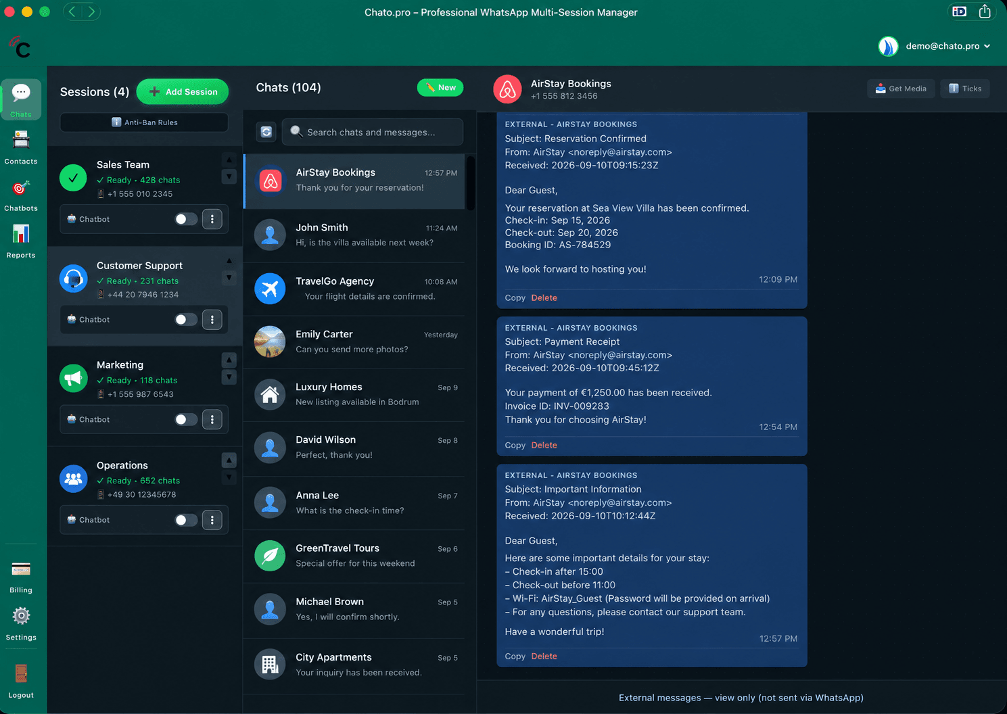1007x714 pixels.
Task: Click the New chat button
Action: tap(440, 88)
